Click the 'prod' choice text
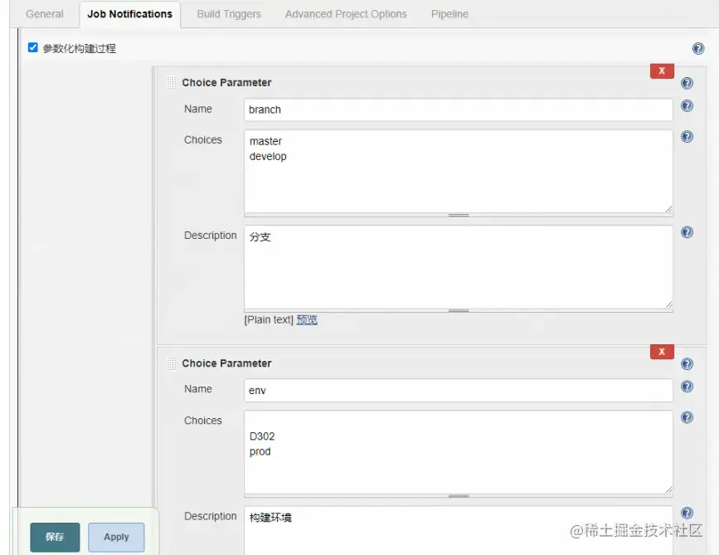This screenshot has height=555, width=719. [x=260, y=452]
